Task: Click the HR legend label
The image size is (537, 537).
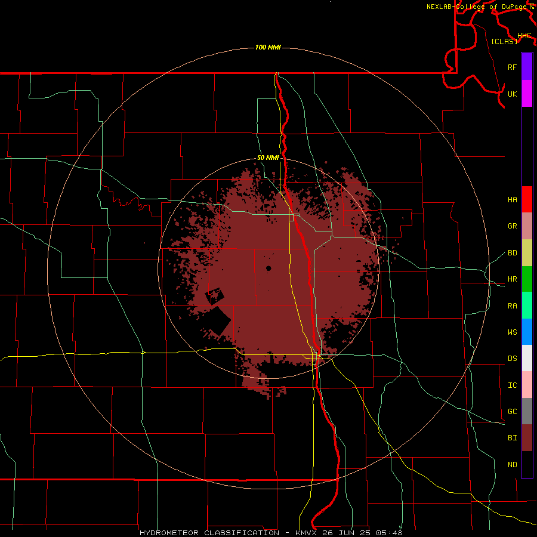Action: (x=512, y=279)
